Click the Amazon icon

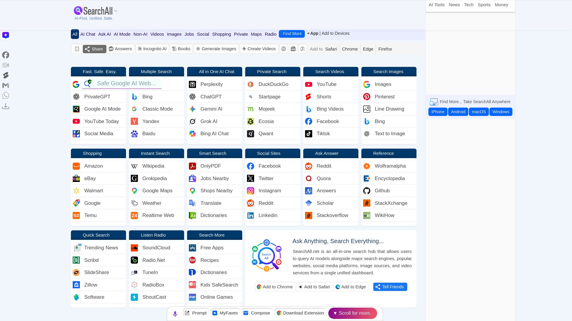click(76, 166)
